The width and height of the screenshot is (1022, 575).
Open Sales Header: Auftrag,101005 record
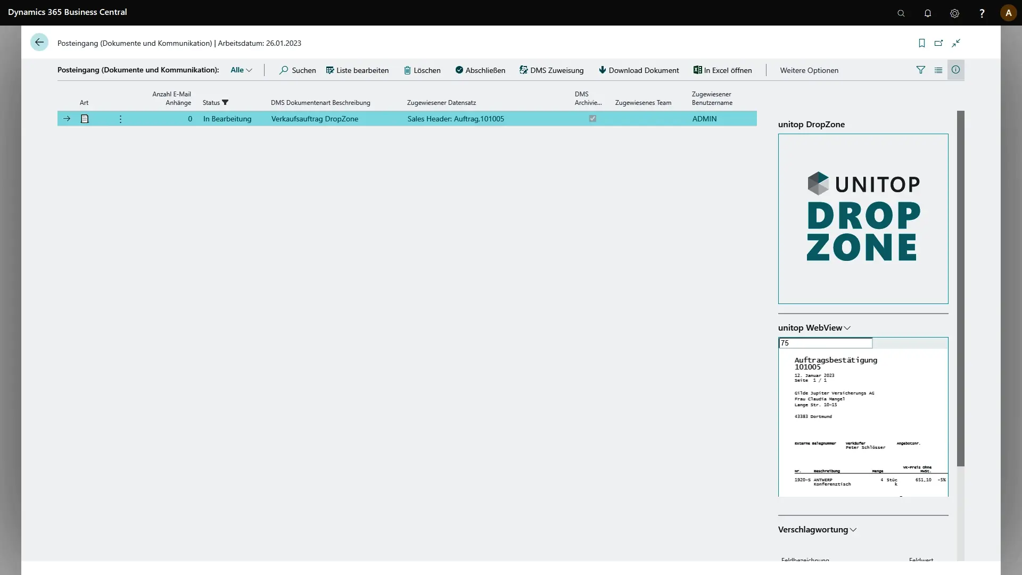456,119
